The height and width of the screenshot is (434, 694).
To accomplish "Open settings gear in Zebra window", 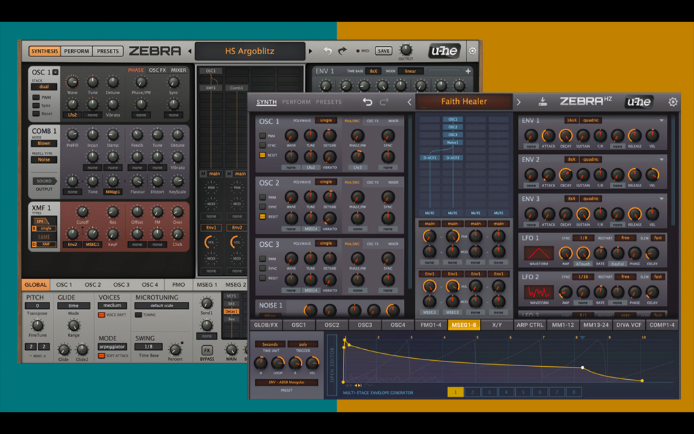I will 472,51.
